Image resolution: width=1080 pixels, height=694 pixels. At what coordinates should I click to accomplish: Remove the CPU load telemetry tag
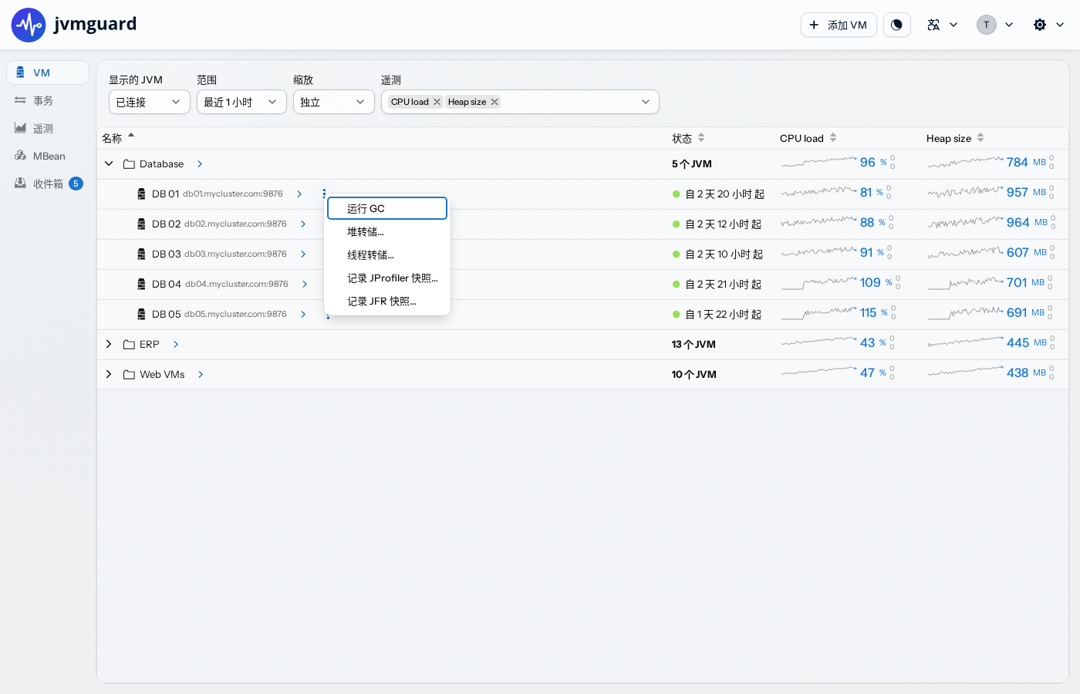click(437, 102)
